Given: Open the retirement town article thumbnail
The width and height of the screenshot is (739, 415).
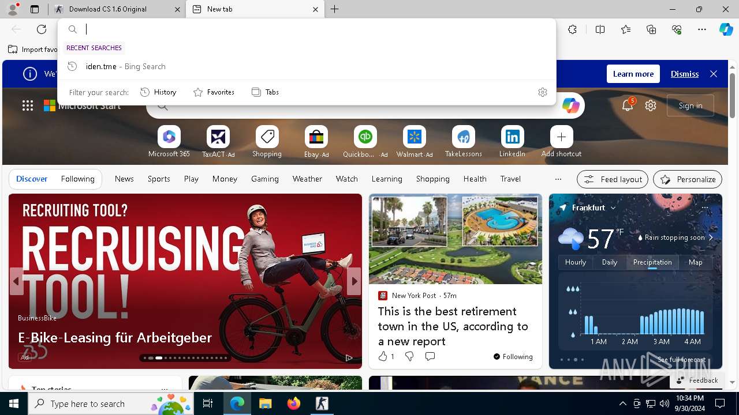Looking at the screenshot, I should [456, 239].
